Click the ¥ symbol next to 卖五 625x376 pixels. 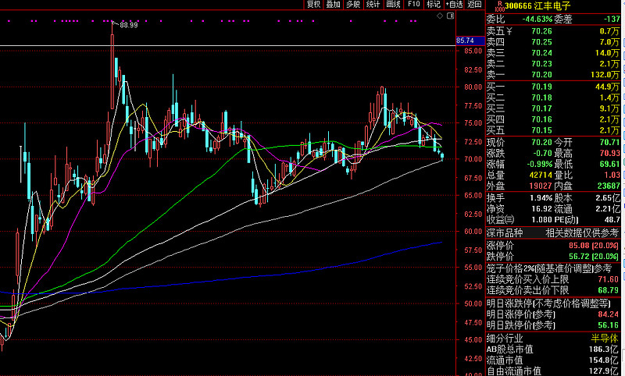tap(509, 31)
